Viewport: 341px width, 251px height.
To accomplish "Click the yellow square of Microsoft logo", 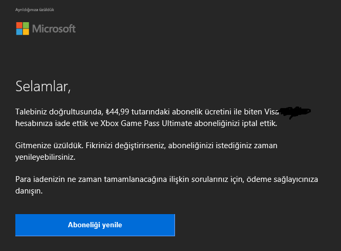I will [x=26, y=32].
